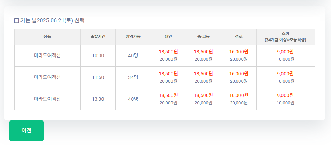Click the 소아 (24개월 이상~초등학생) header
This screenshot has height=145, width=331.
point(286,37)
